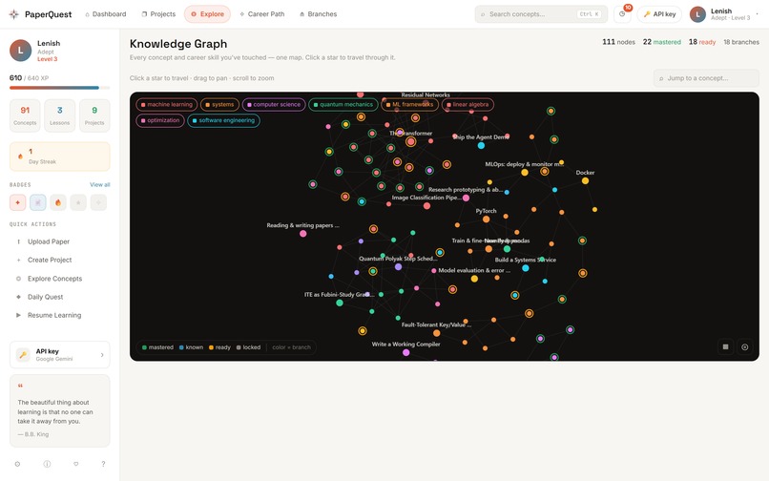Open the notifications icon with badge 10
The image size is (769, 481).
[622, 14]
